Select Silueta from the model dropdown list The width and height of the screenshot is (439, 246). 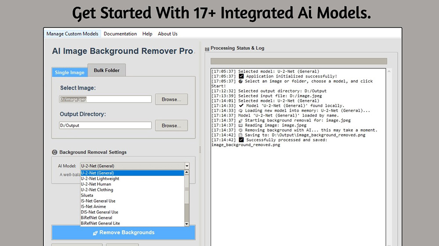coord(87,195)
